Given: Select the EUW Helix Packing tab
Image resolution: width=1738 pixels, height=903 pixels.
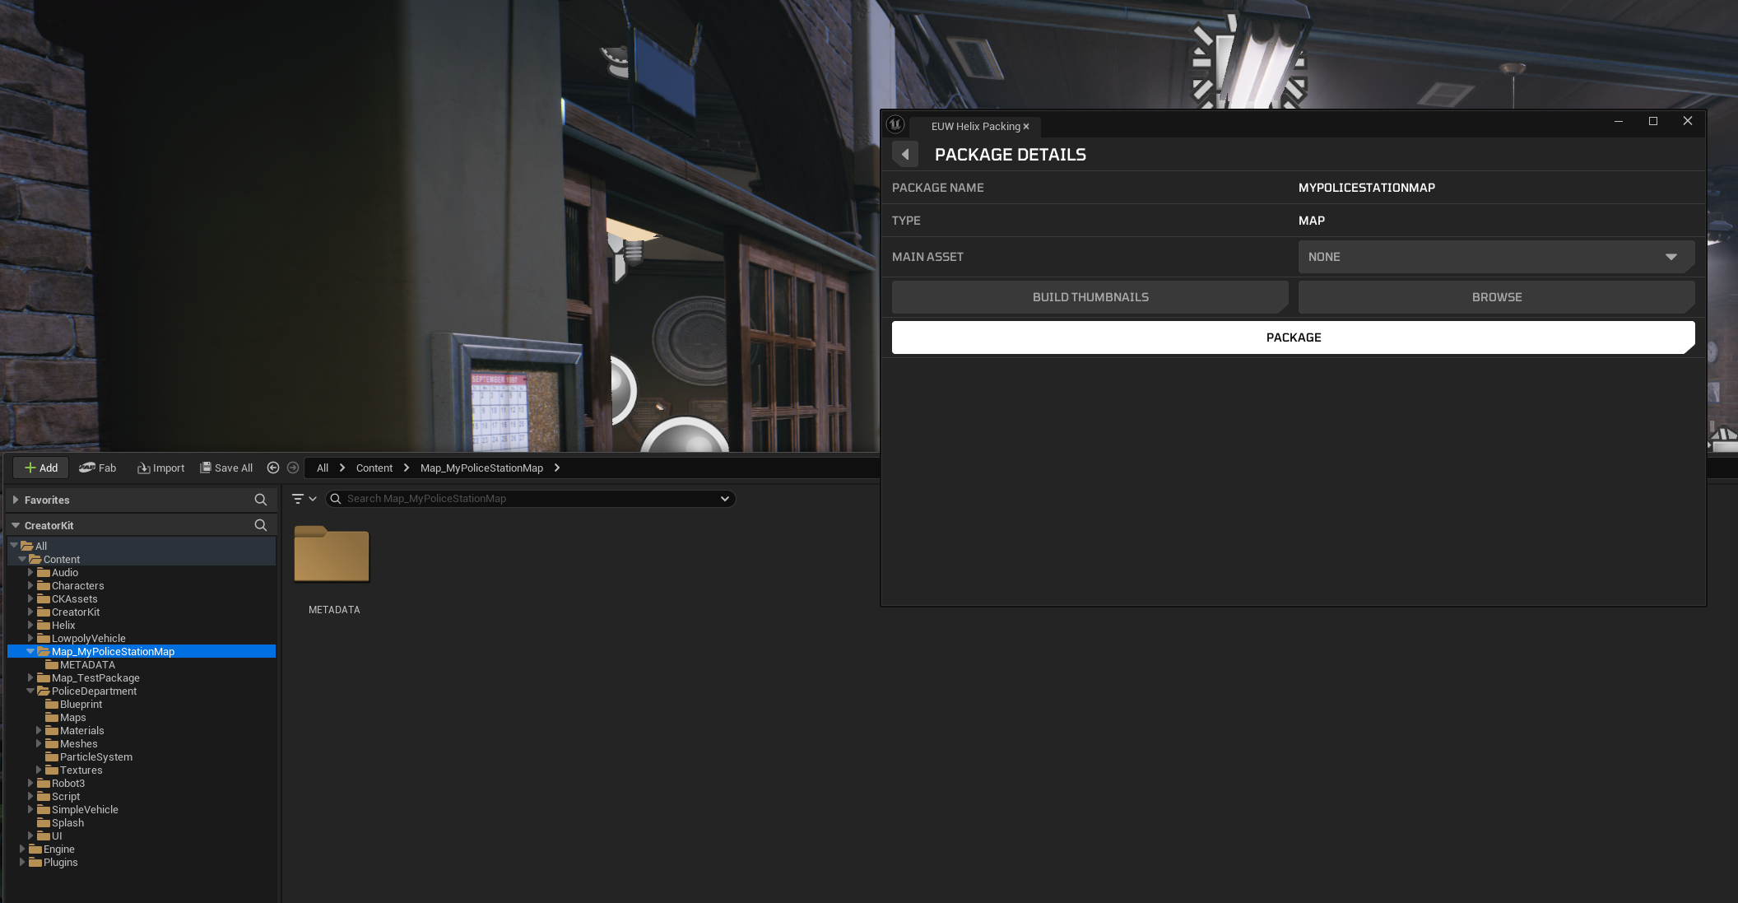Looking at the screenshot, I should click(975, 126).
